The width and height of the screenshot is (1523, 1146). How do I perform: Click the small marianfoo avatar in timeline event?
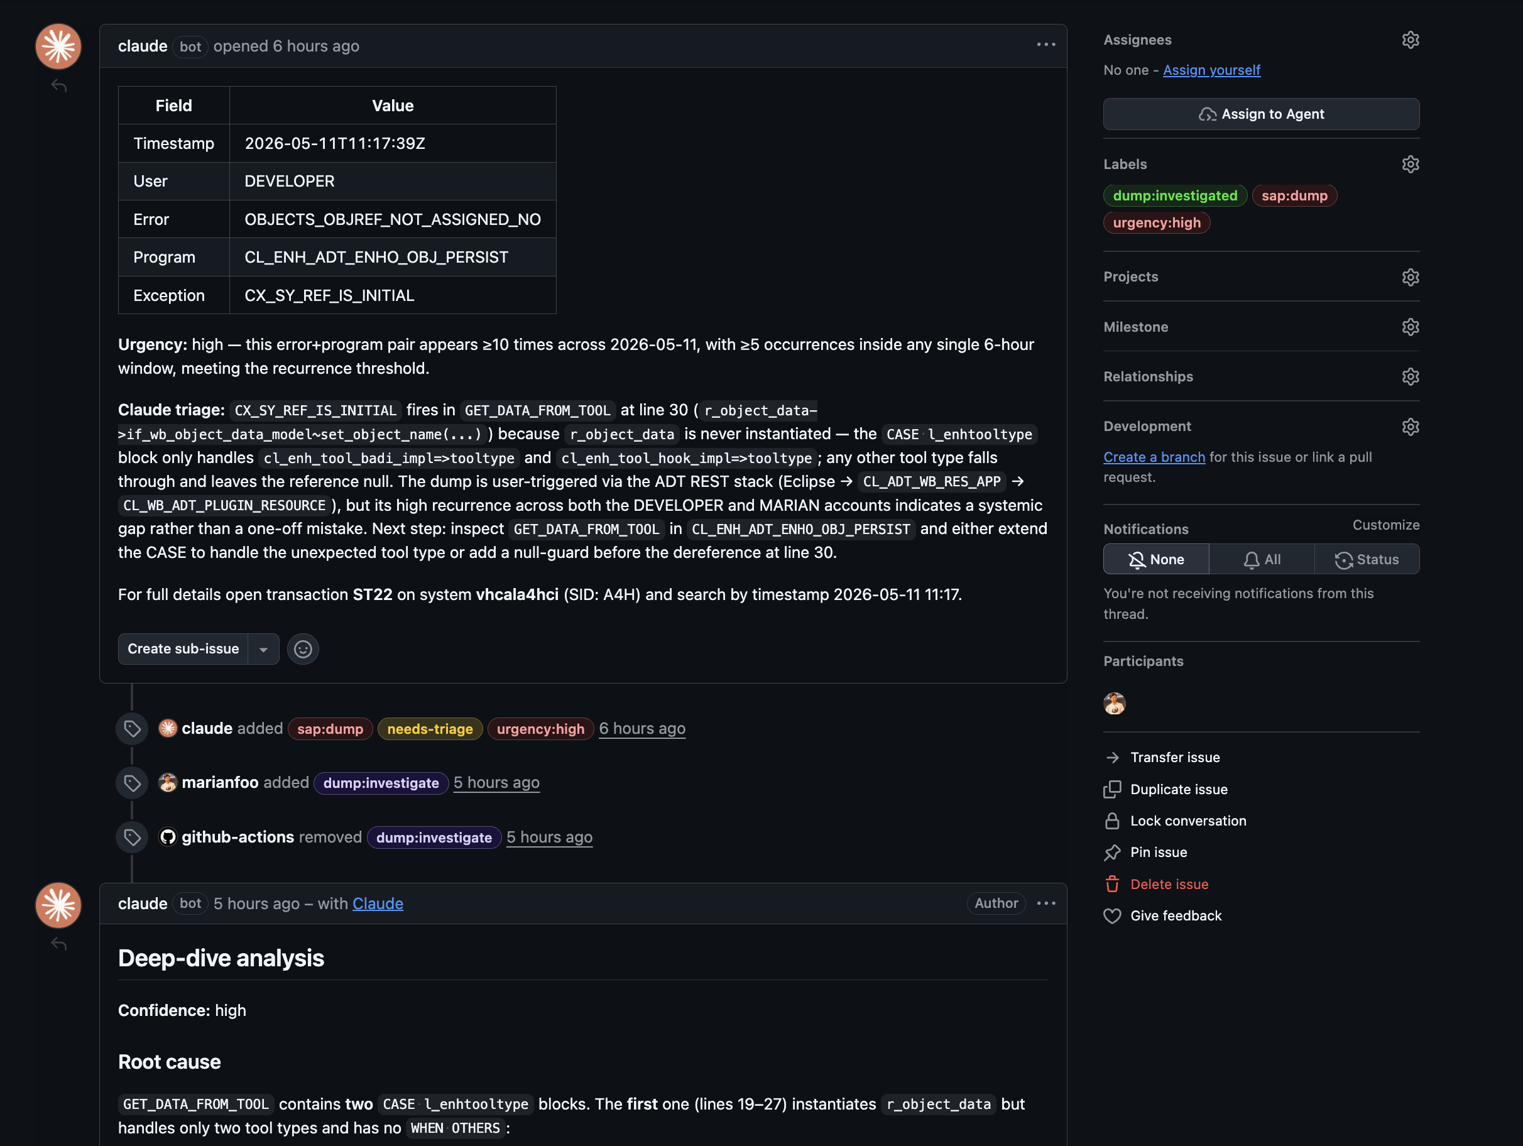click(x=167, y=782)
